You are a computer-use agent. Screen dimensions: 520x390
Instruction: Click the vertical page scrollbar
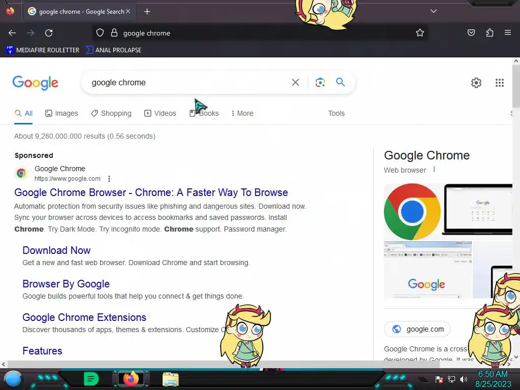516,86
